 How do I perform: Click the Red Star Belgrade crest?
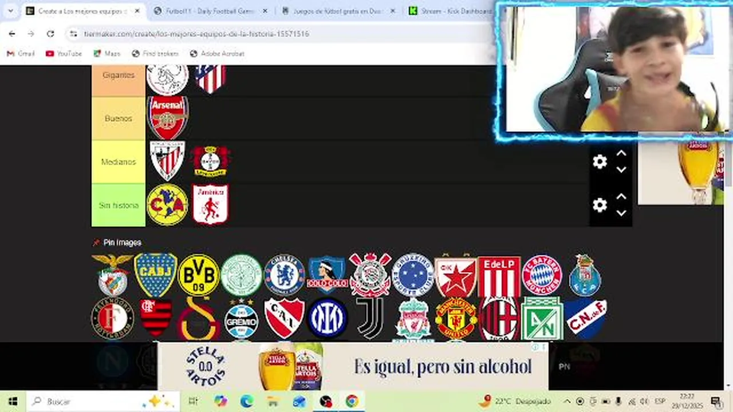tap(456, 275)
